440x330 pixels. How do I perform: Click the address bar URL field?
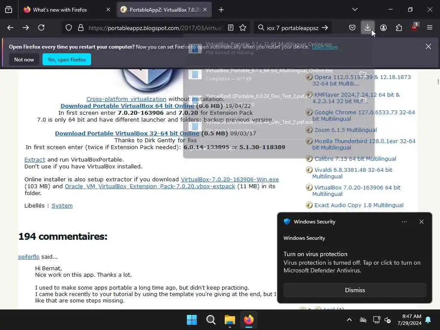coord(156,28)
